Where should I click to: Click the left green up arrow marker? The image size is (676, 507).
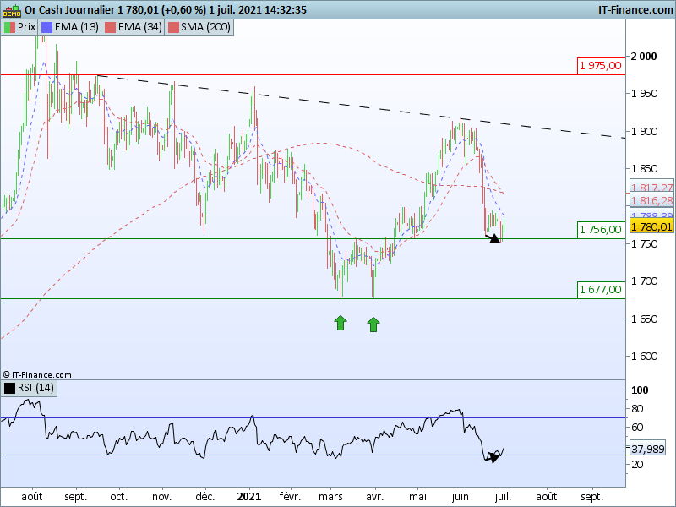(x=340, y=322)
